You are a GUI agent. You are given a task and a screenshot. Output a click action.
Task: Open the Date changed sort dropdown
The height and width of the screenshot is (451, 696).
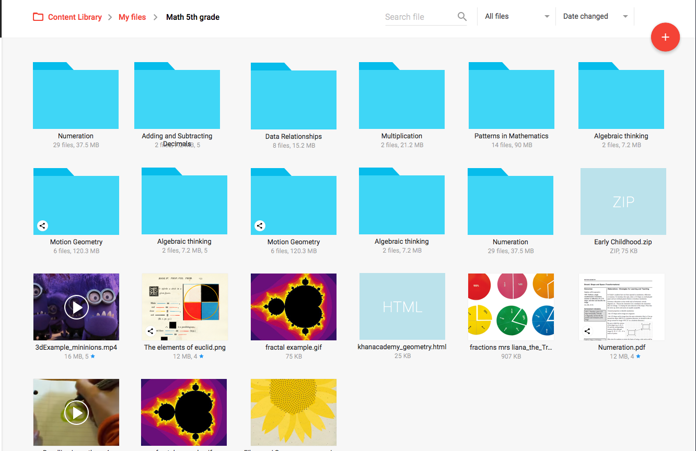point(595,16)
